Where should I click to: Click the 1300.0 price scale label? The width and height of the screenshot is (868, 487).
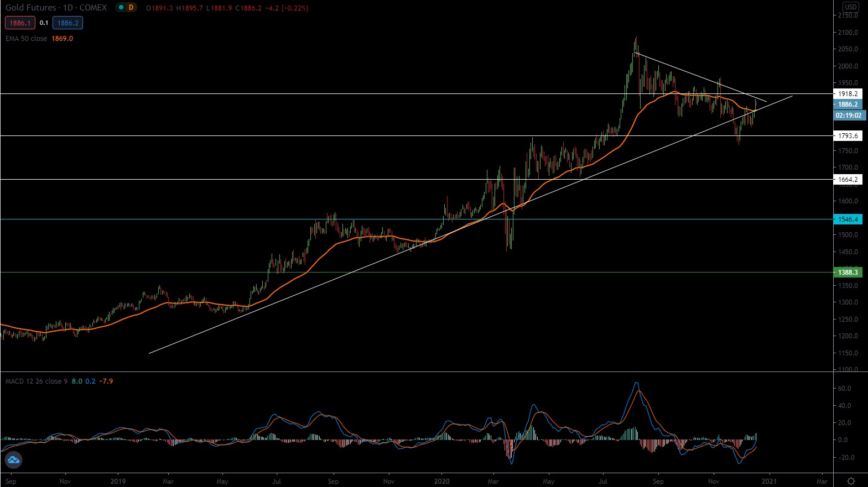tap(848, 302)
